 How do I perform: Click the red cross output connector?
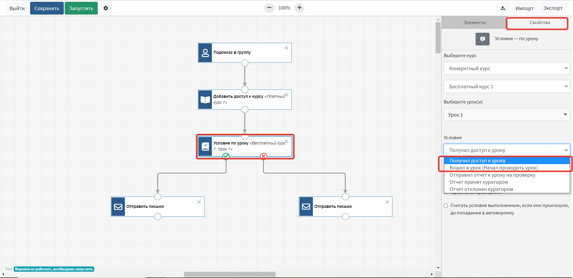(x=263, y=156)
